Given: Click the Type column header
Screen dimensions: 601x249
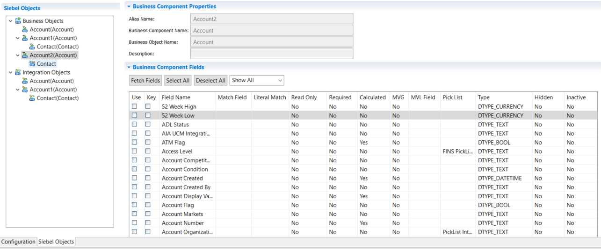Looking at the screenshot, I should pyautogui.click(x=504, y=97).
